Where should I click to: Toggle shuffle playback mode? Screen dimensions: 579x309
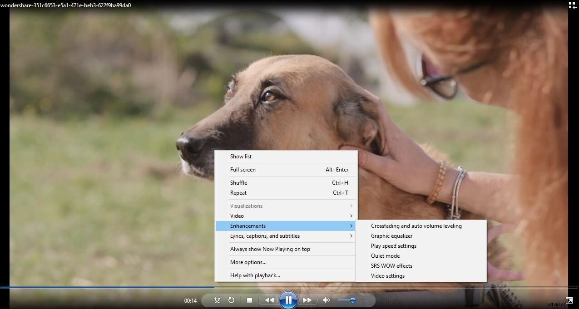[x=217, y=300]
